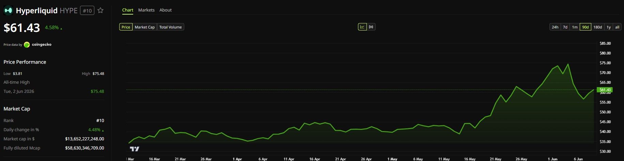Screen dimensions: 624x161
Task: Click the $61.43 headline price
Action: click(x=22, y=28)
